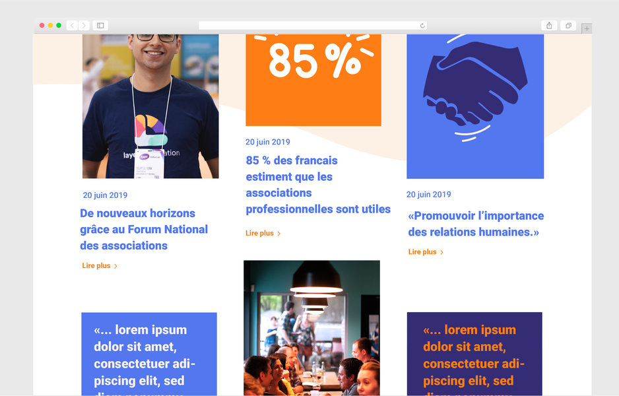Open 'Lire plus' under Promouvoir article
The image size is (619, 396).
[426, 252]
